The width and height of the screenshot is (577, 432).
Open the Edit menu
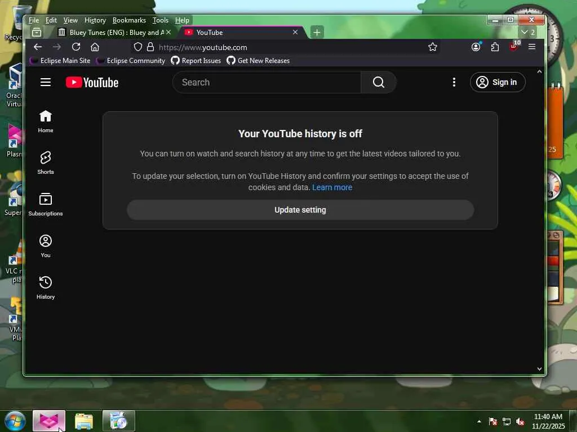click(51, 20)
